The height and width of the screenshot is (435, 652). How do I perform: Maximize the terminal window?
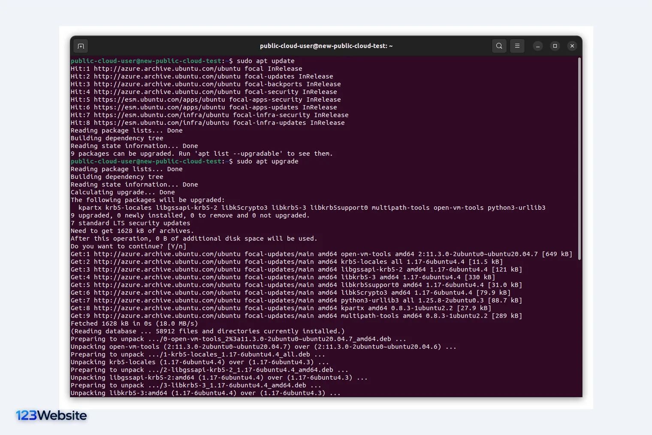click(555, 46)
